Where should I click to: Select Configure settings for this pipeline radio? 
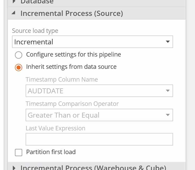coord(19,55)
